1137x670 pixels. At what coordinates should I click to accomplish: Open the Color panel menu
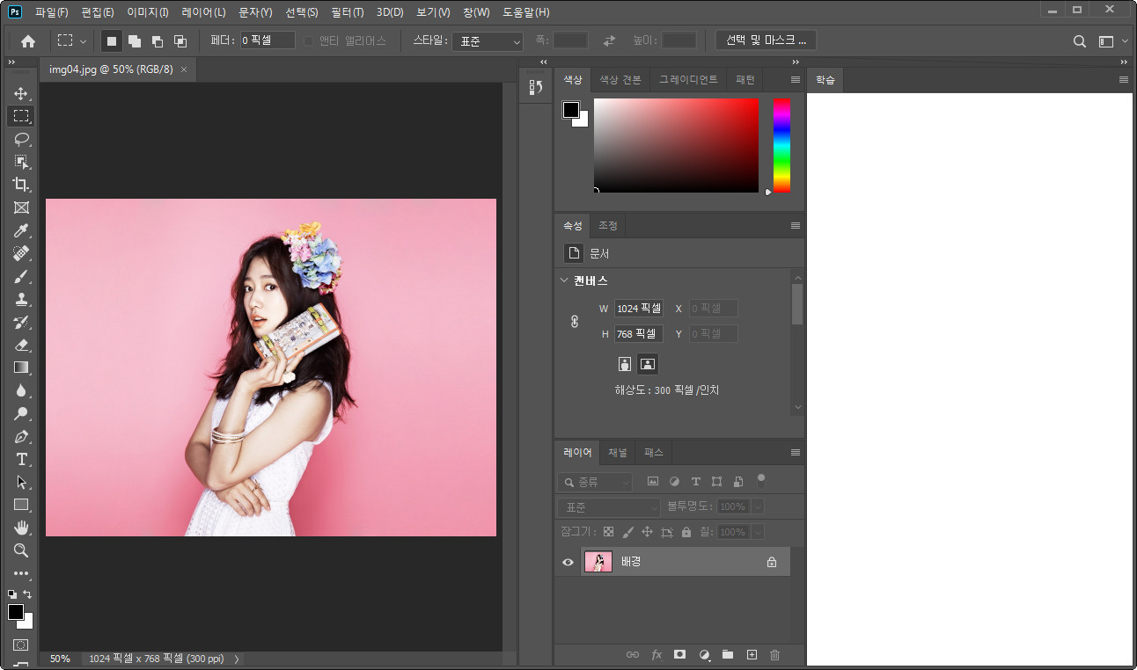click(796, 79)
